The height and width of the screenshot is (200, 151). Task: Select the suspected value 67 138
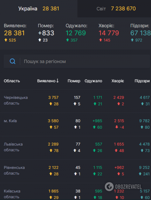pos(141,33)
